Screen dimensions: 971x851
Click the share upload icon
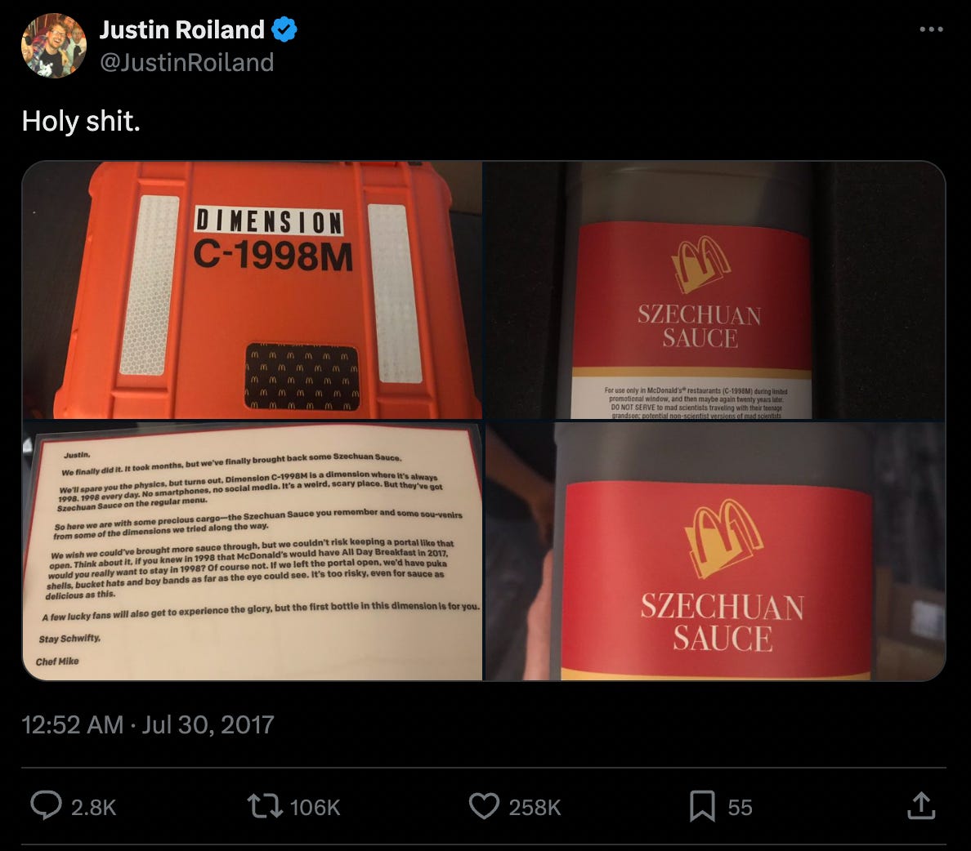(x=921, y=806)
